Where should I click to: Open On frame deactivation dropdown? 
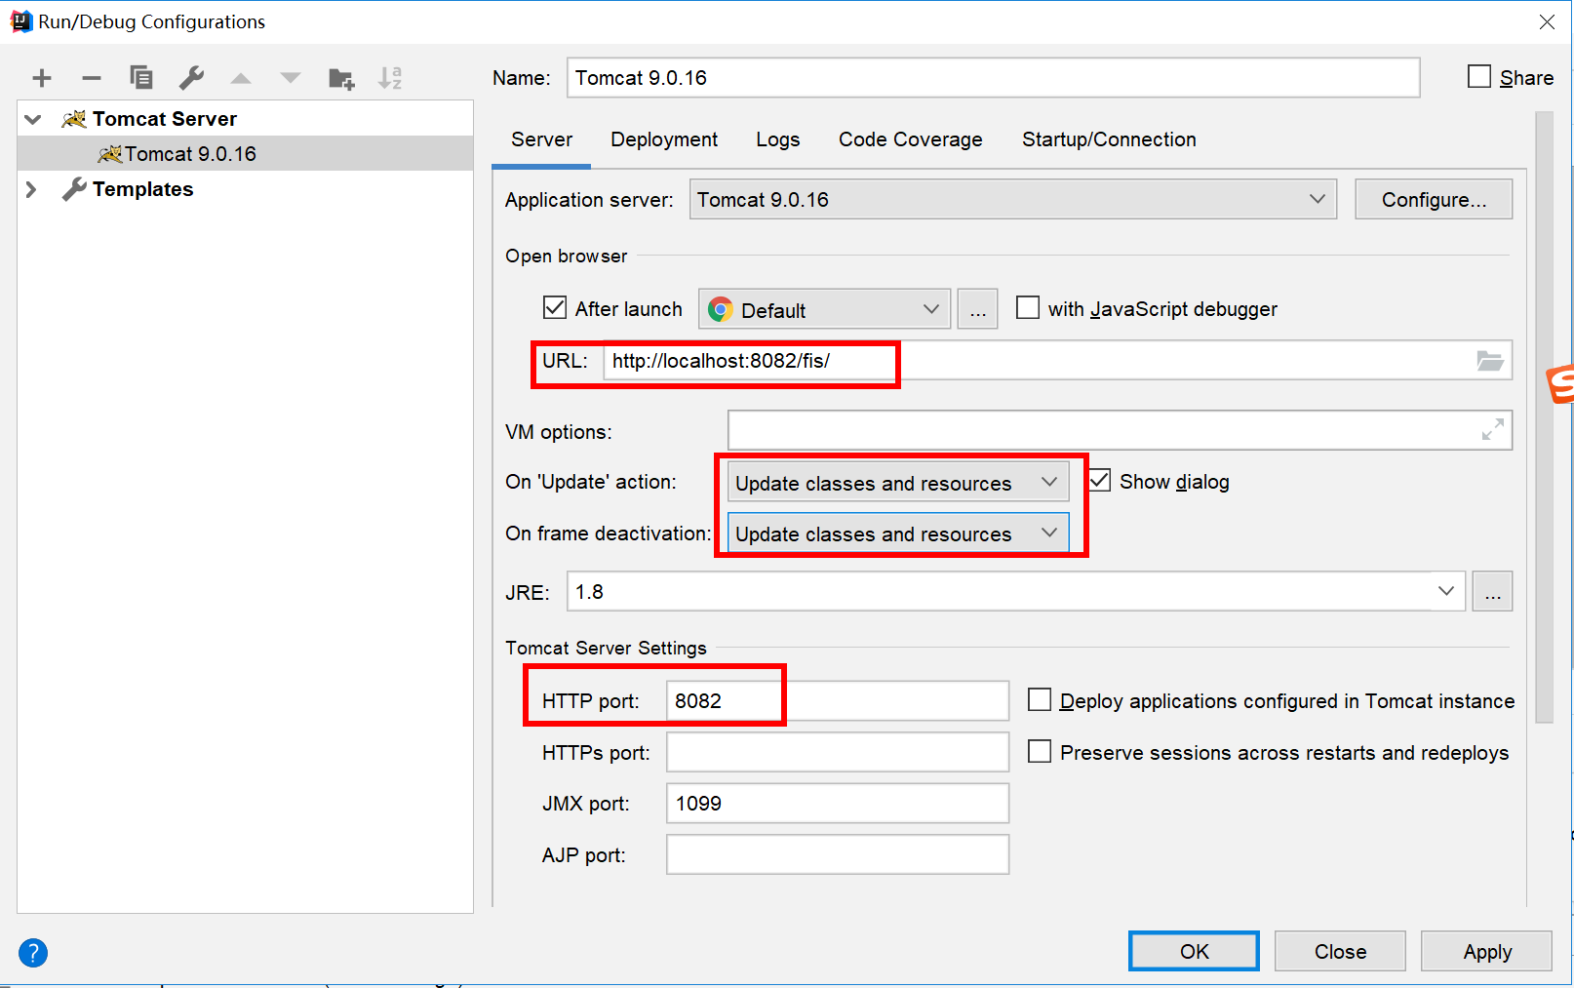tap(898, 534)
